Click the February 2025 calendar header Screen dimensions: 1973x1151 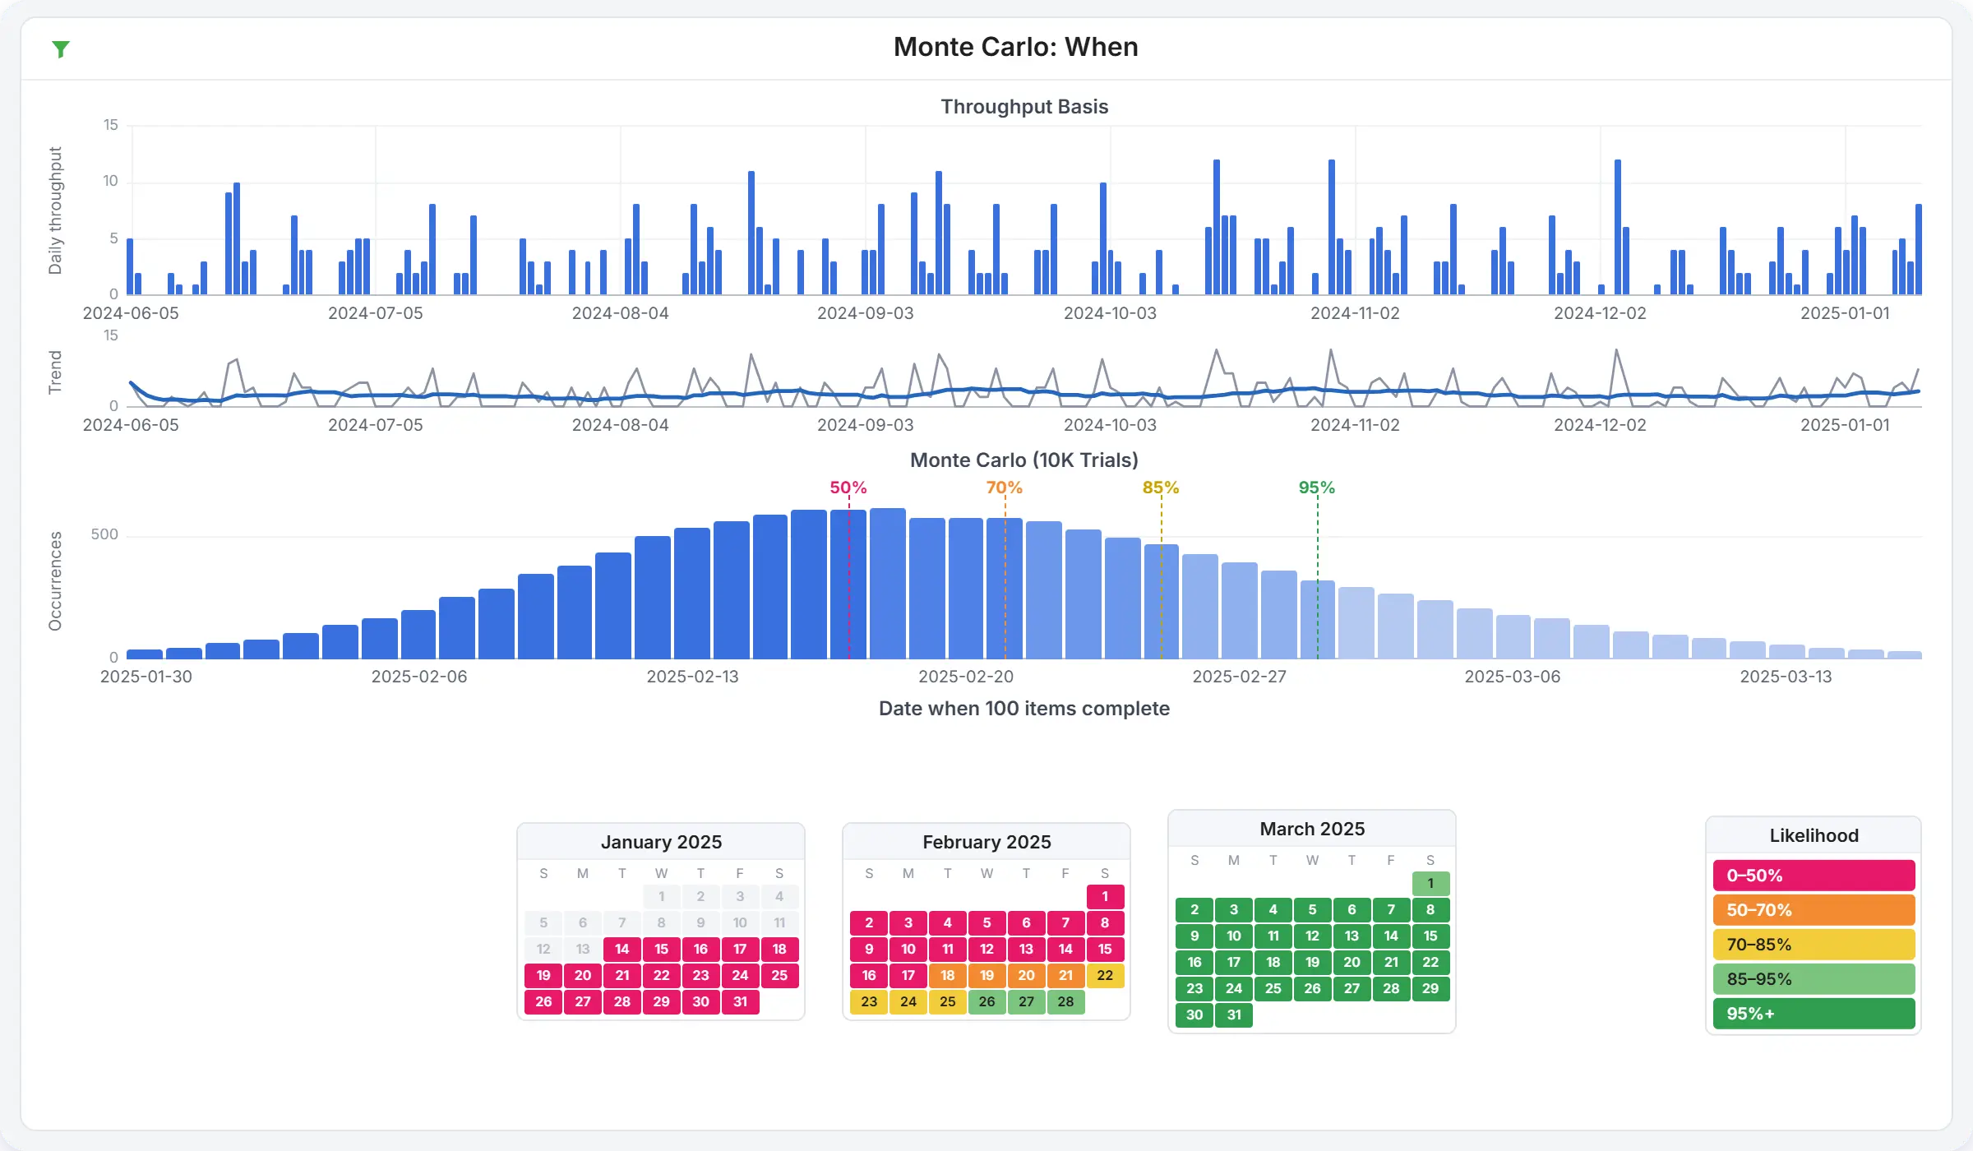[987, 842]
